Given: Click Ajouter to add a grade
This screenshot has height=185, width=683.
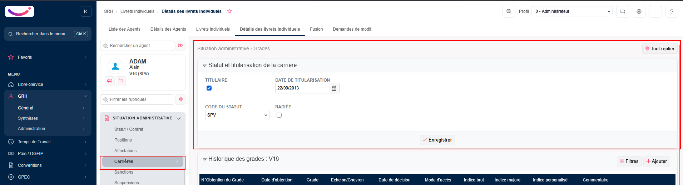Looking at the screenshot, I should pyautogui.click(x=657, y=161).
